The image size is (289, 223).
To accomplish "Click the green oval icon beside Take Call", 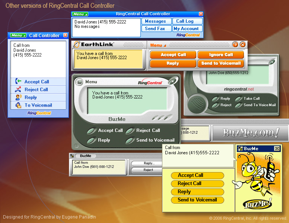I will [238, 99].
